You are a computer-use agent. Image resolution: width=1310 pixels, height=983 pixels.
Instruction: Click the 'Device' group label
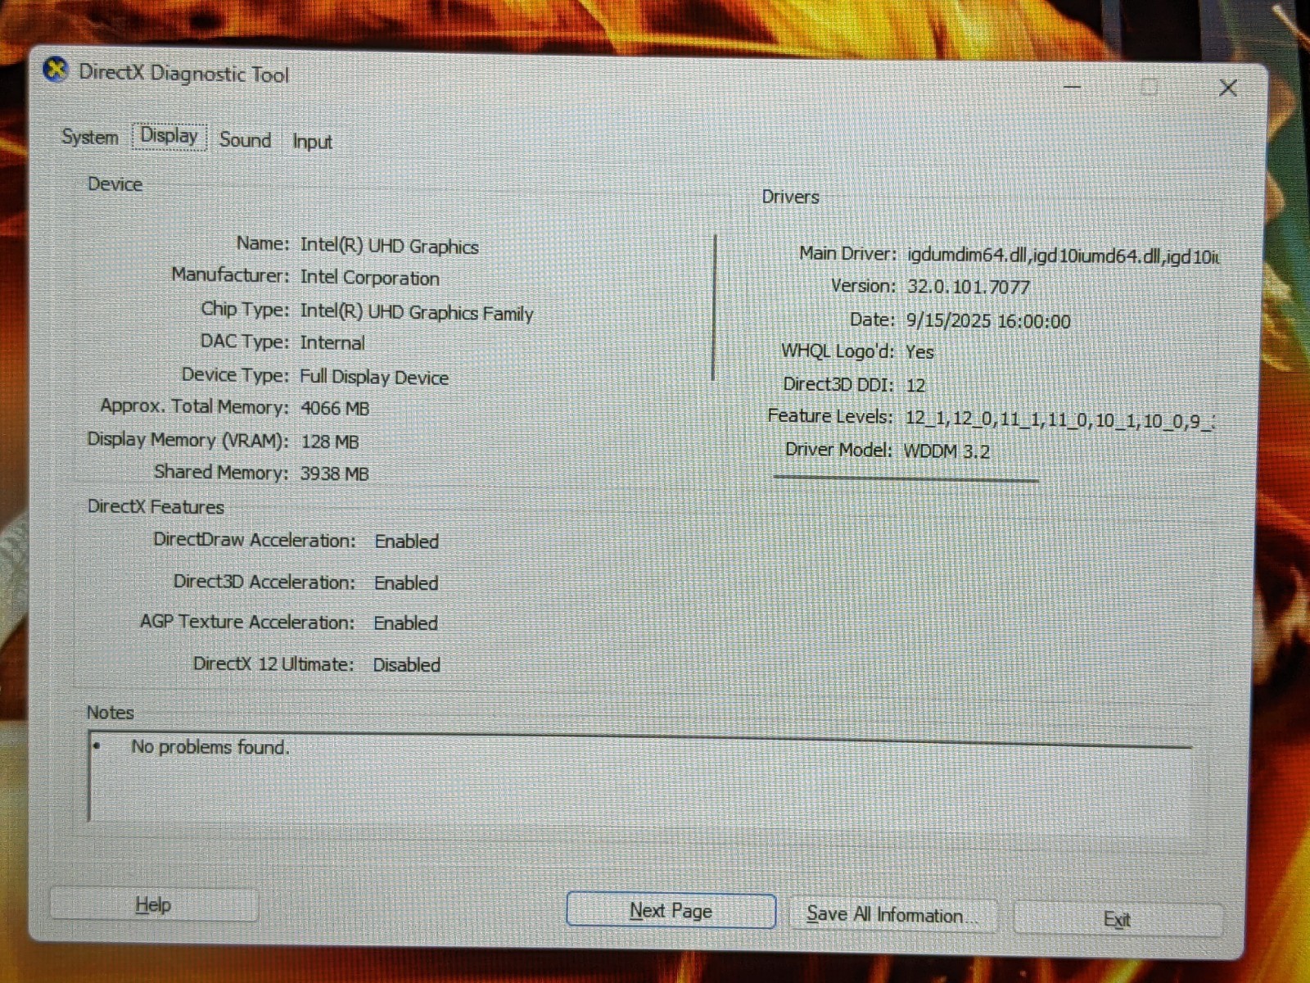point(115,184)
